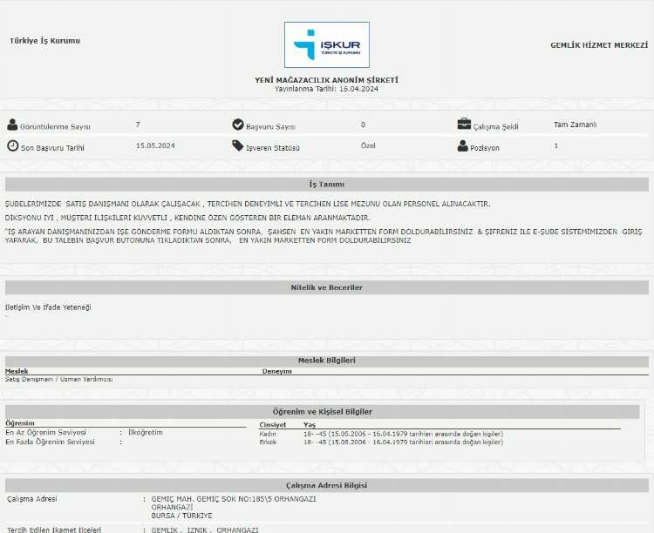The width and height of the screenshot is (654, 533).
Task: Click the İletişim Ve İfade Yeteneği skill
Action: pos(48,307)
